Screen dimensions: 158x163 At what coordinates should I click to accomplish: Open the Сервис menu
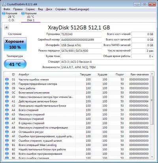(30, 9)
